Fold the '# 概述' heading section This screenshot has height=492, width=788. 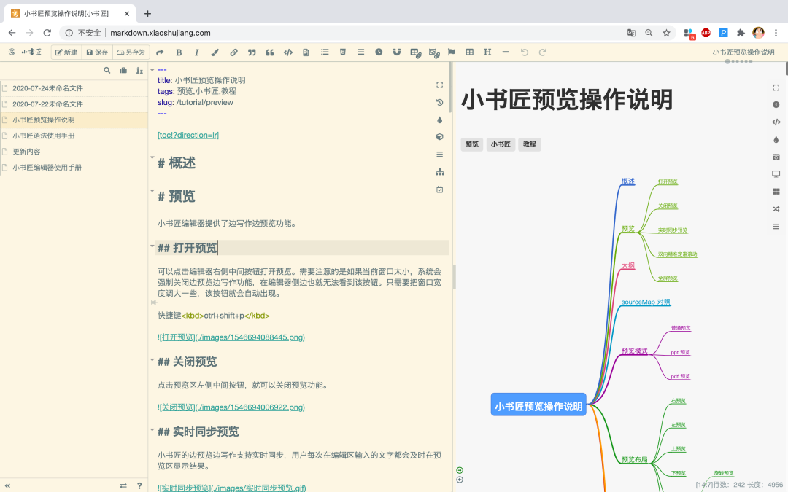152,158
